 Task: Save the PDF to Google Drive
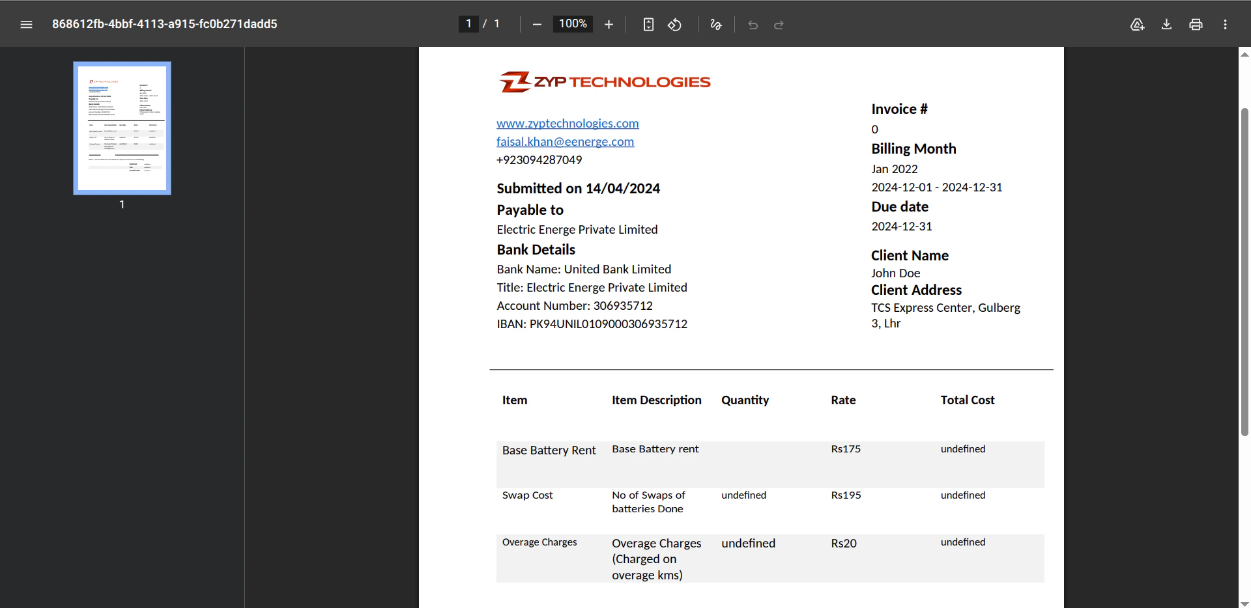coord(1137,24)
